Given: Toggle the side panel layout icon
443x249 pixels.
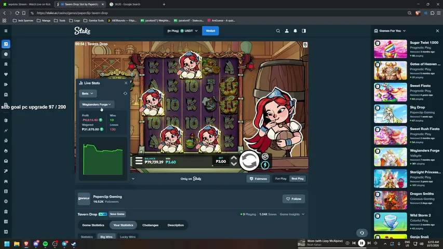Looking at the screenshot, I should 304,31.
